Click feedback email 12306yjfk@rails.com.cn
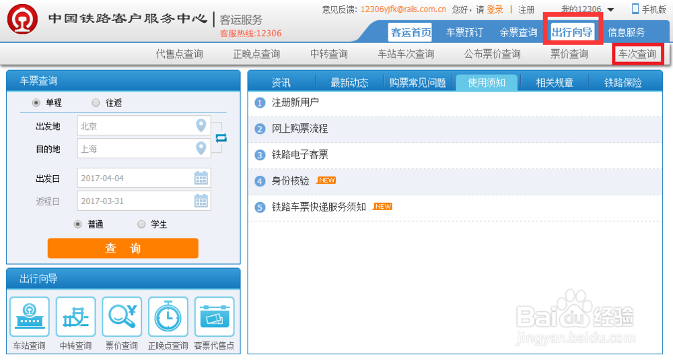673x361 pixels. click(403, 9)
